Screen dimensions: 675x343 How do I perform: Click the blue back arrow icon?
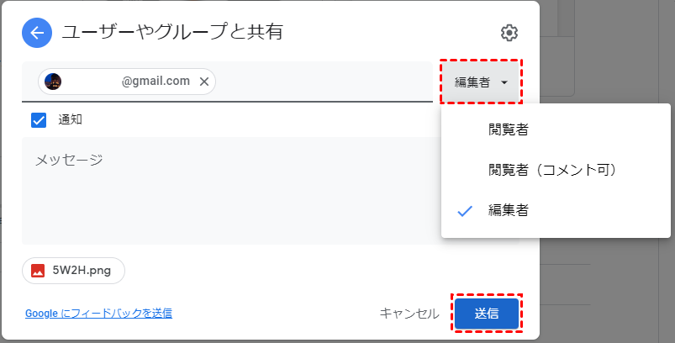36,34
